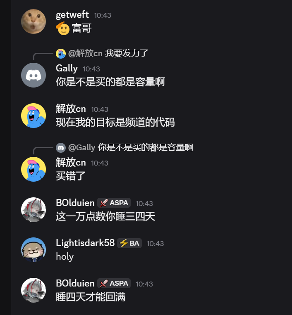Viewport: 292px width, 315px height.
Task: Jump to replied message 我要发力了
Action: (x=127, y=53)
